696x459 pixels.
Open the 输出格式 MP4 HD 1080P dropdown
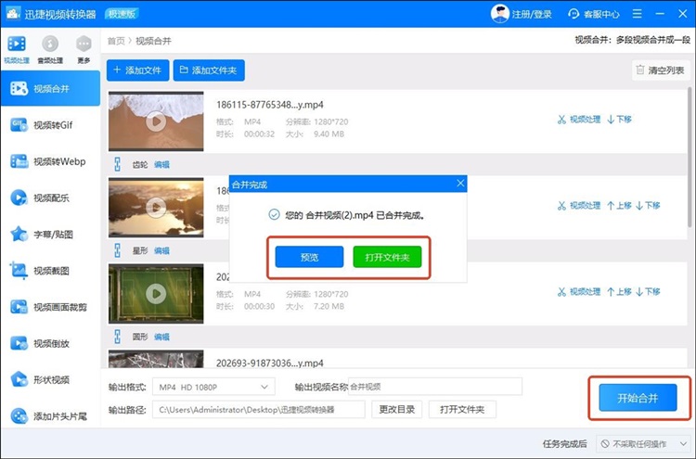(x=213, y=387)
